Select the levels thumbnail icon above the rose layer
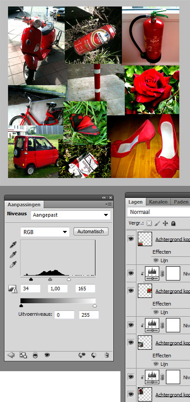Viewport: 190px width, 402px height. tap(152, 273)
